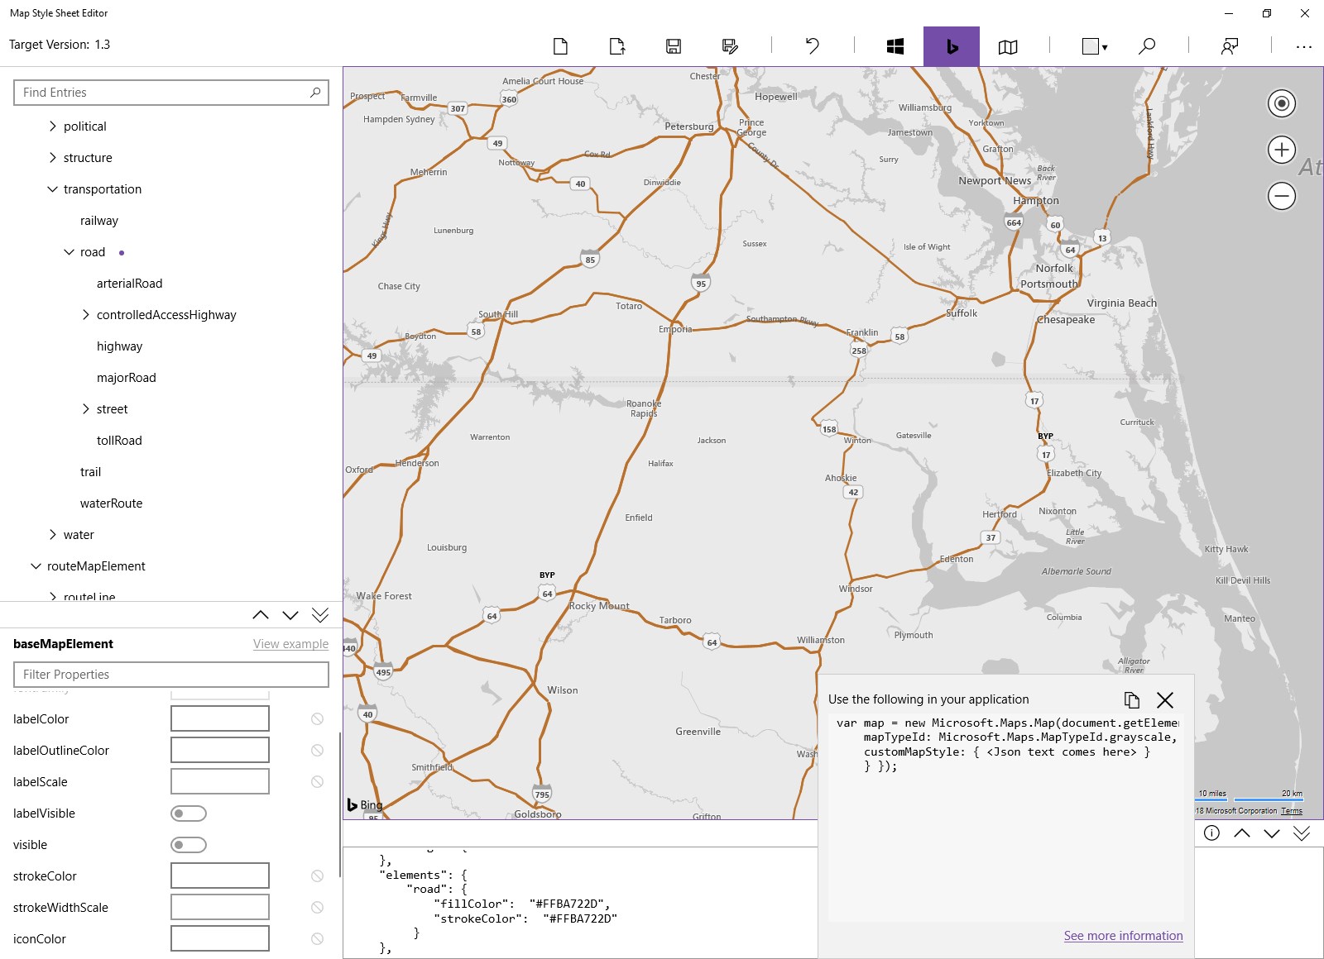Open the See more information link
Image resolution: width=1324 pixels, height=959 pixels.
coord(1123,936)
